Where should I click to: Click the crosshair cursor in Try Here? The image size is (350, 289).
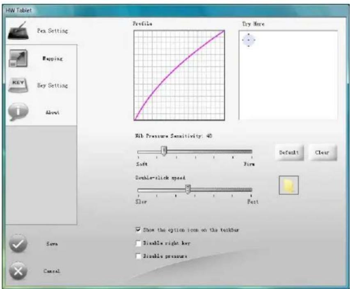(x=249, y=40)
